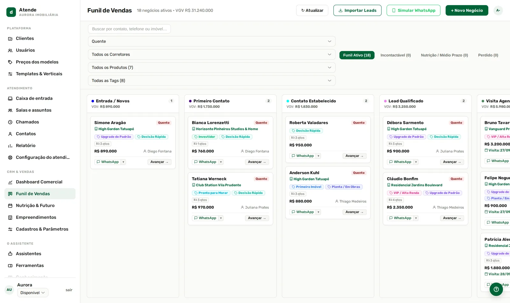Click the Importar Leads button
This screenshot has width=510, height=303.
357,11
